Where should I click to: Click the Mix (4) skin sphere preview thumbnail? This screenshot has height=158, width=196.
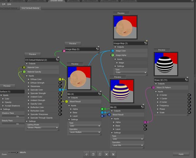tap(79, 78)
